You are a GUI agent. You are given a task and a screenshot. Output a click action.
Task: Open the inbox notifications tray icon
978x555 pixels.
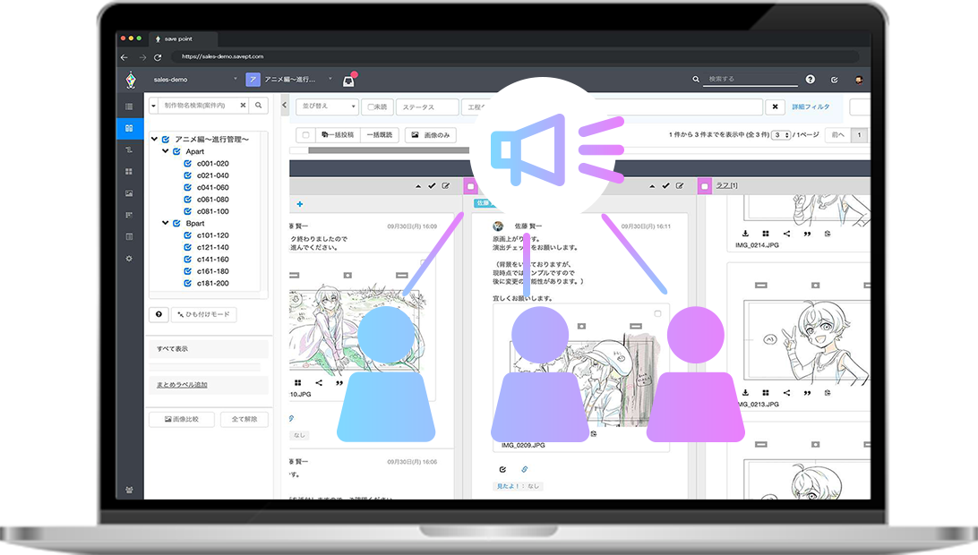coord(348,80)
